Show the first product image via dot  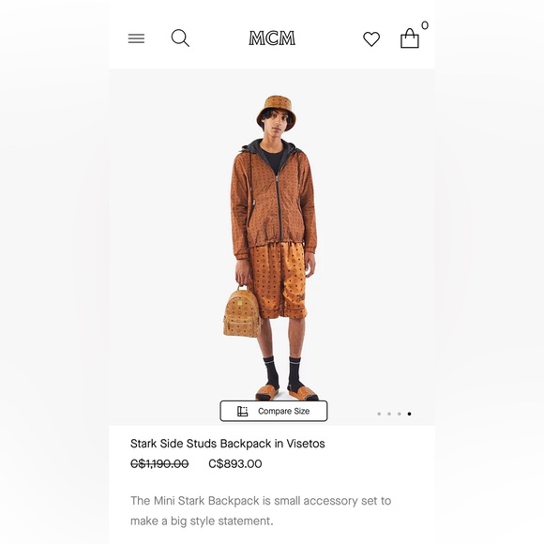click(x=379, y=414)
